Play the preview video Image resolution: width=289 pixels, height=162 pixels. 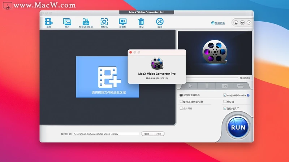tap(190, 86)
